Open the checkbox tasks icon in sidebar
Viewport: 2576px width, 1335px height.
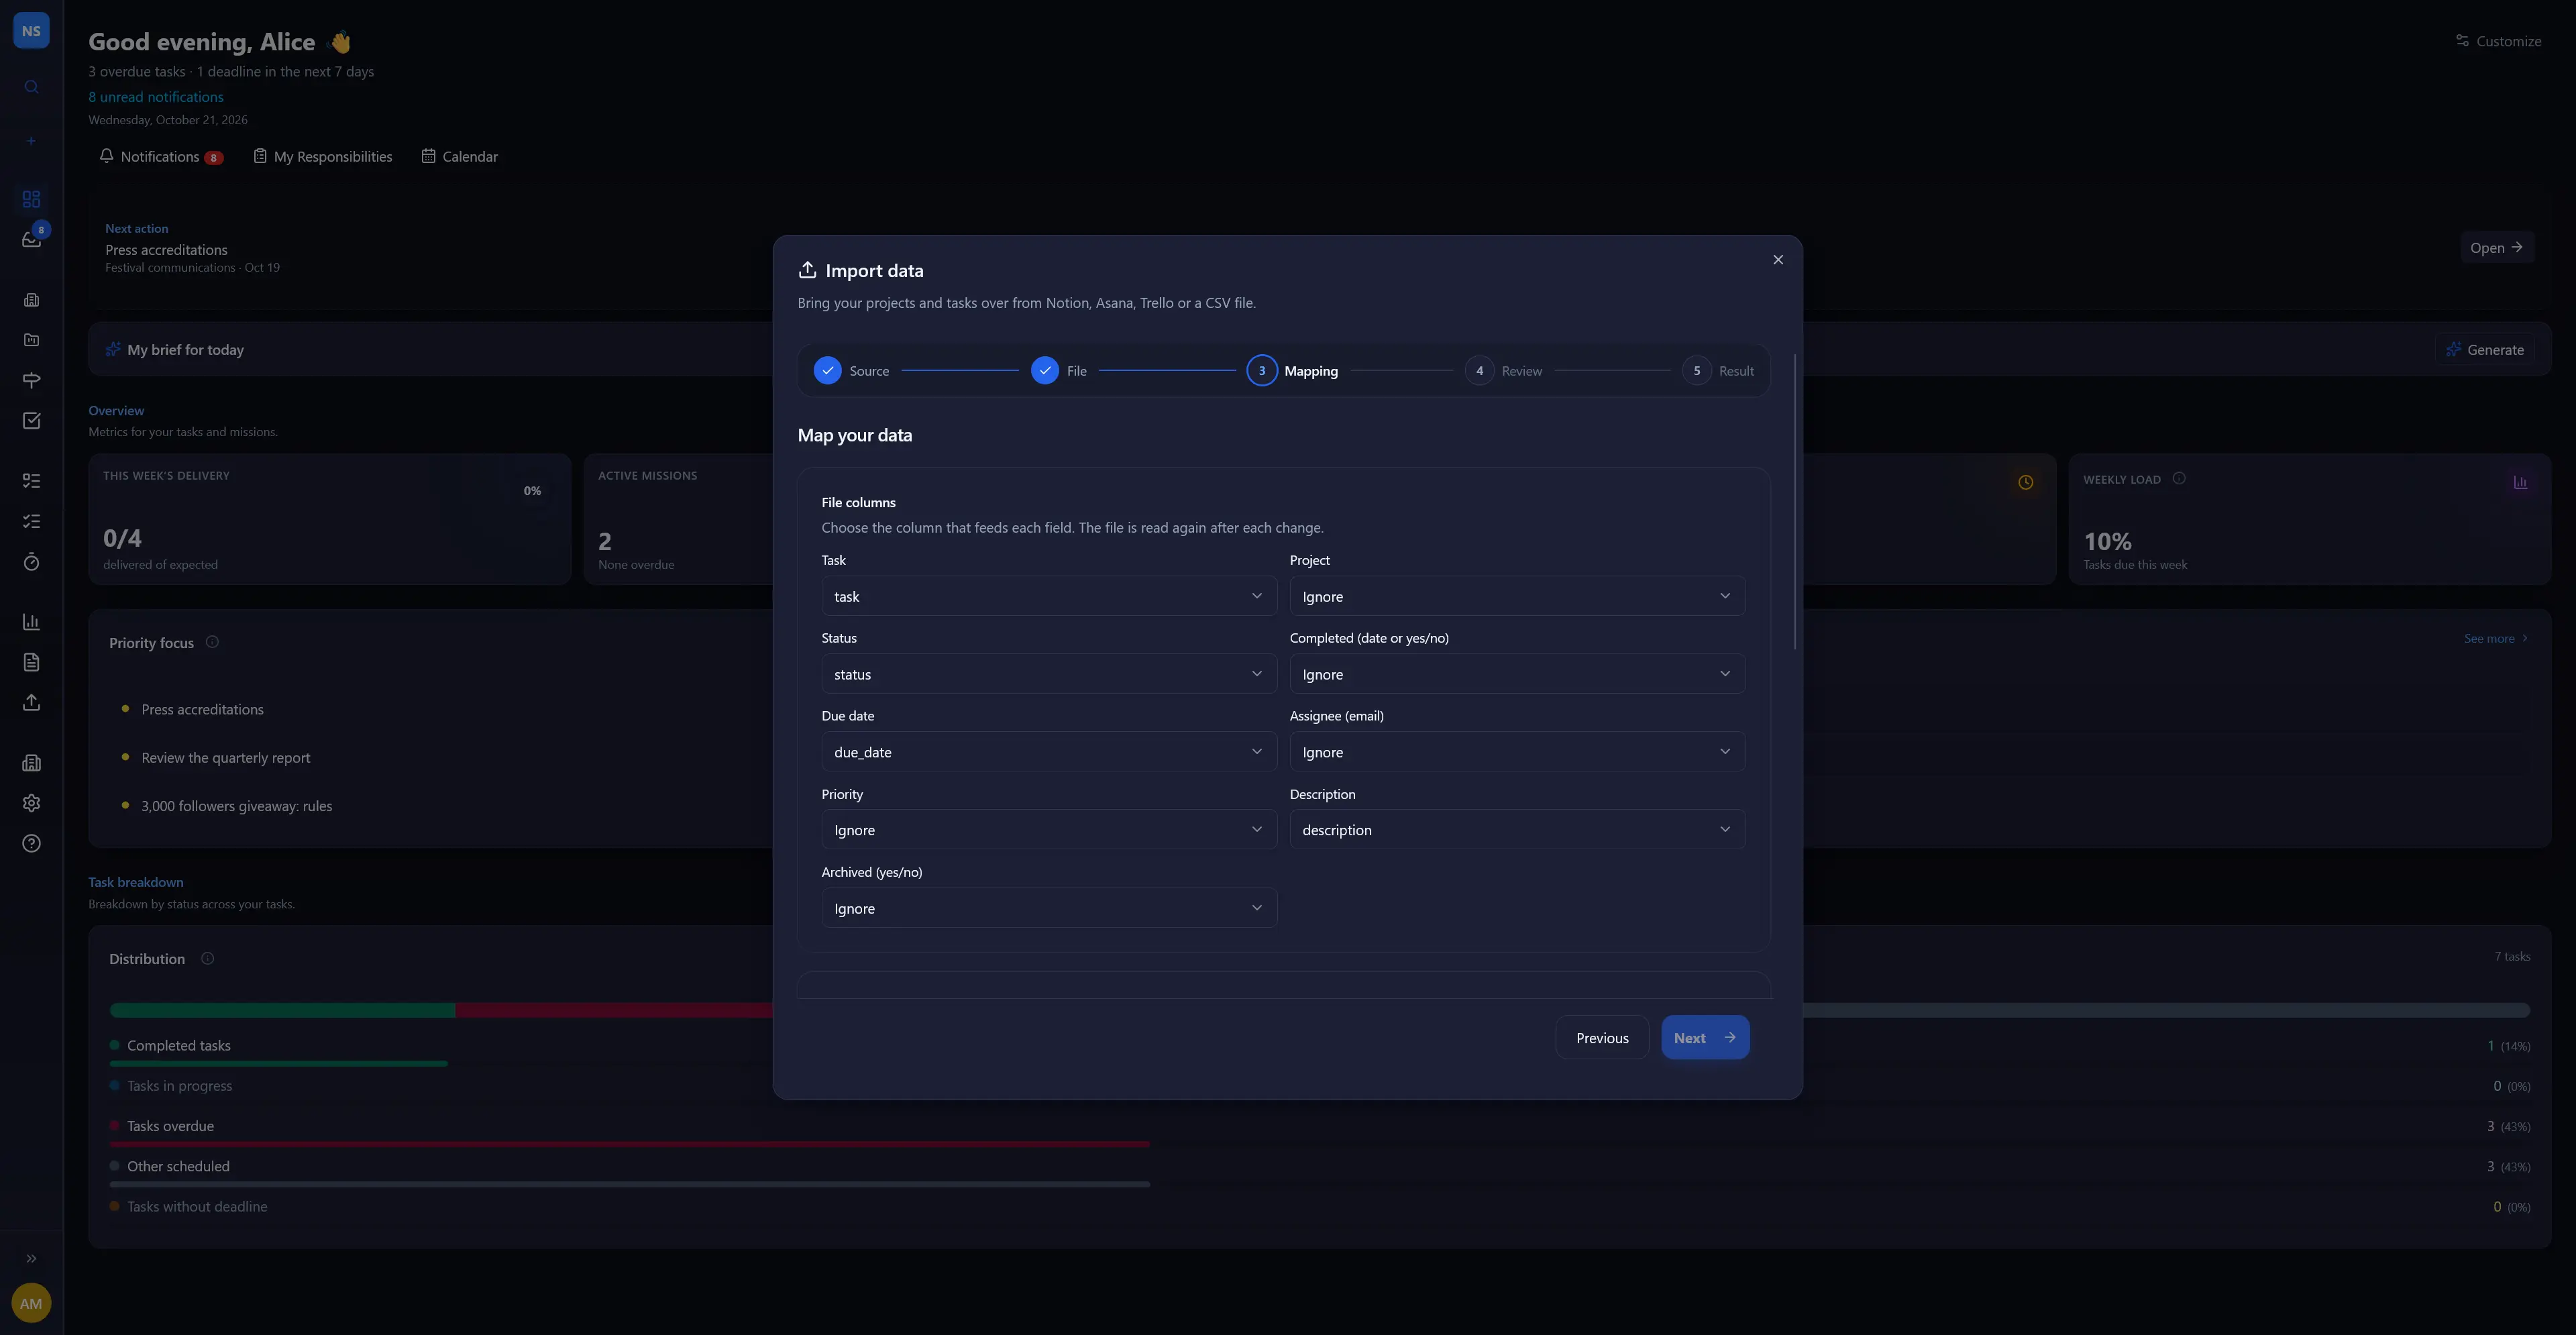(x=31, y=421)
